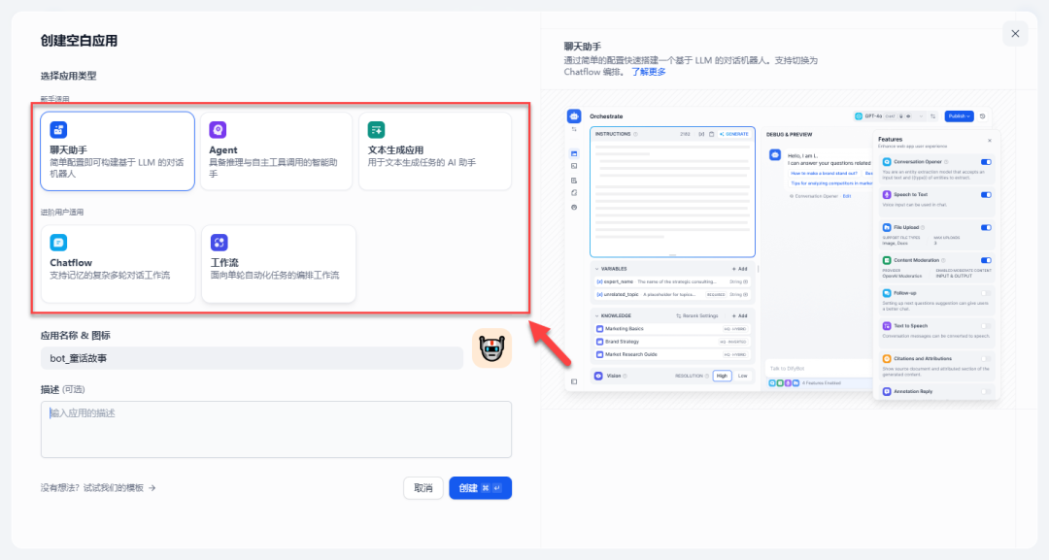Image resolution: width=1049 pixels, height=560 pixels.
Task: Set Vision resolution to Low
Action: [742, 376]
